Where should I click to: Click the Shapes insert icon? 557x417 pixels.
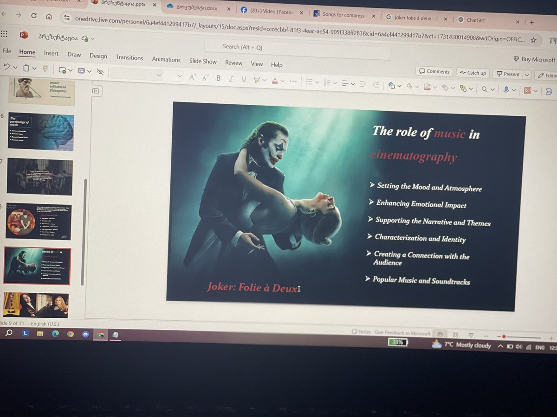coord(392,85)
